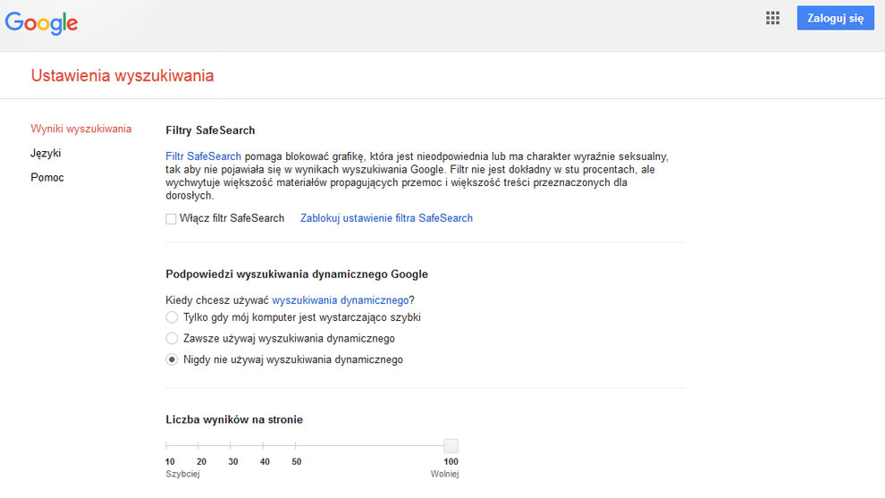The width and height of the screenshot is (885, 498).
Task: Choose Zawsze używaj wyszukiwania dynamicznego
Action: click(x=172, y=339)
